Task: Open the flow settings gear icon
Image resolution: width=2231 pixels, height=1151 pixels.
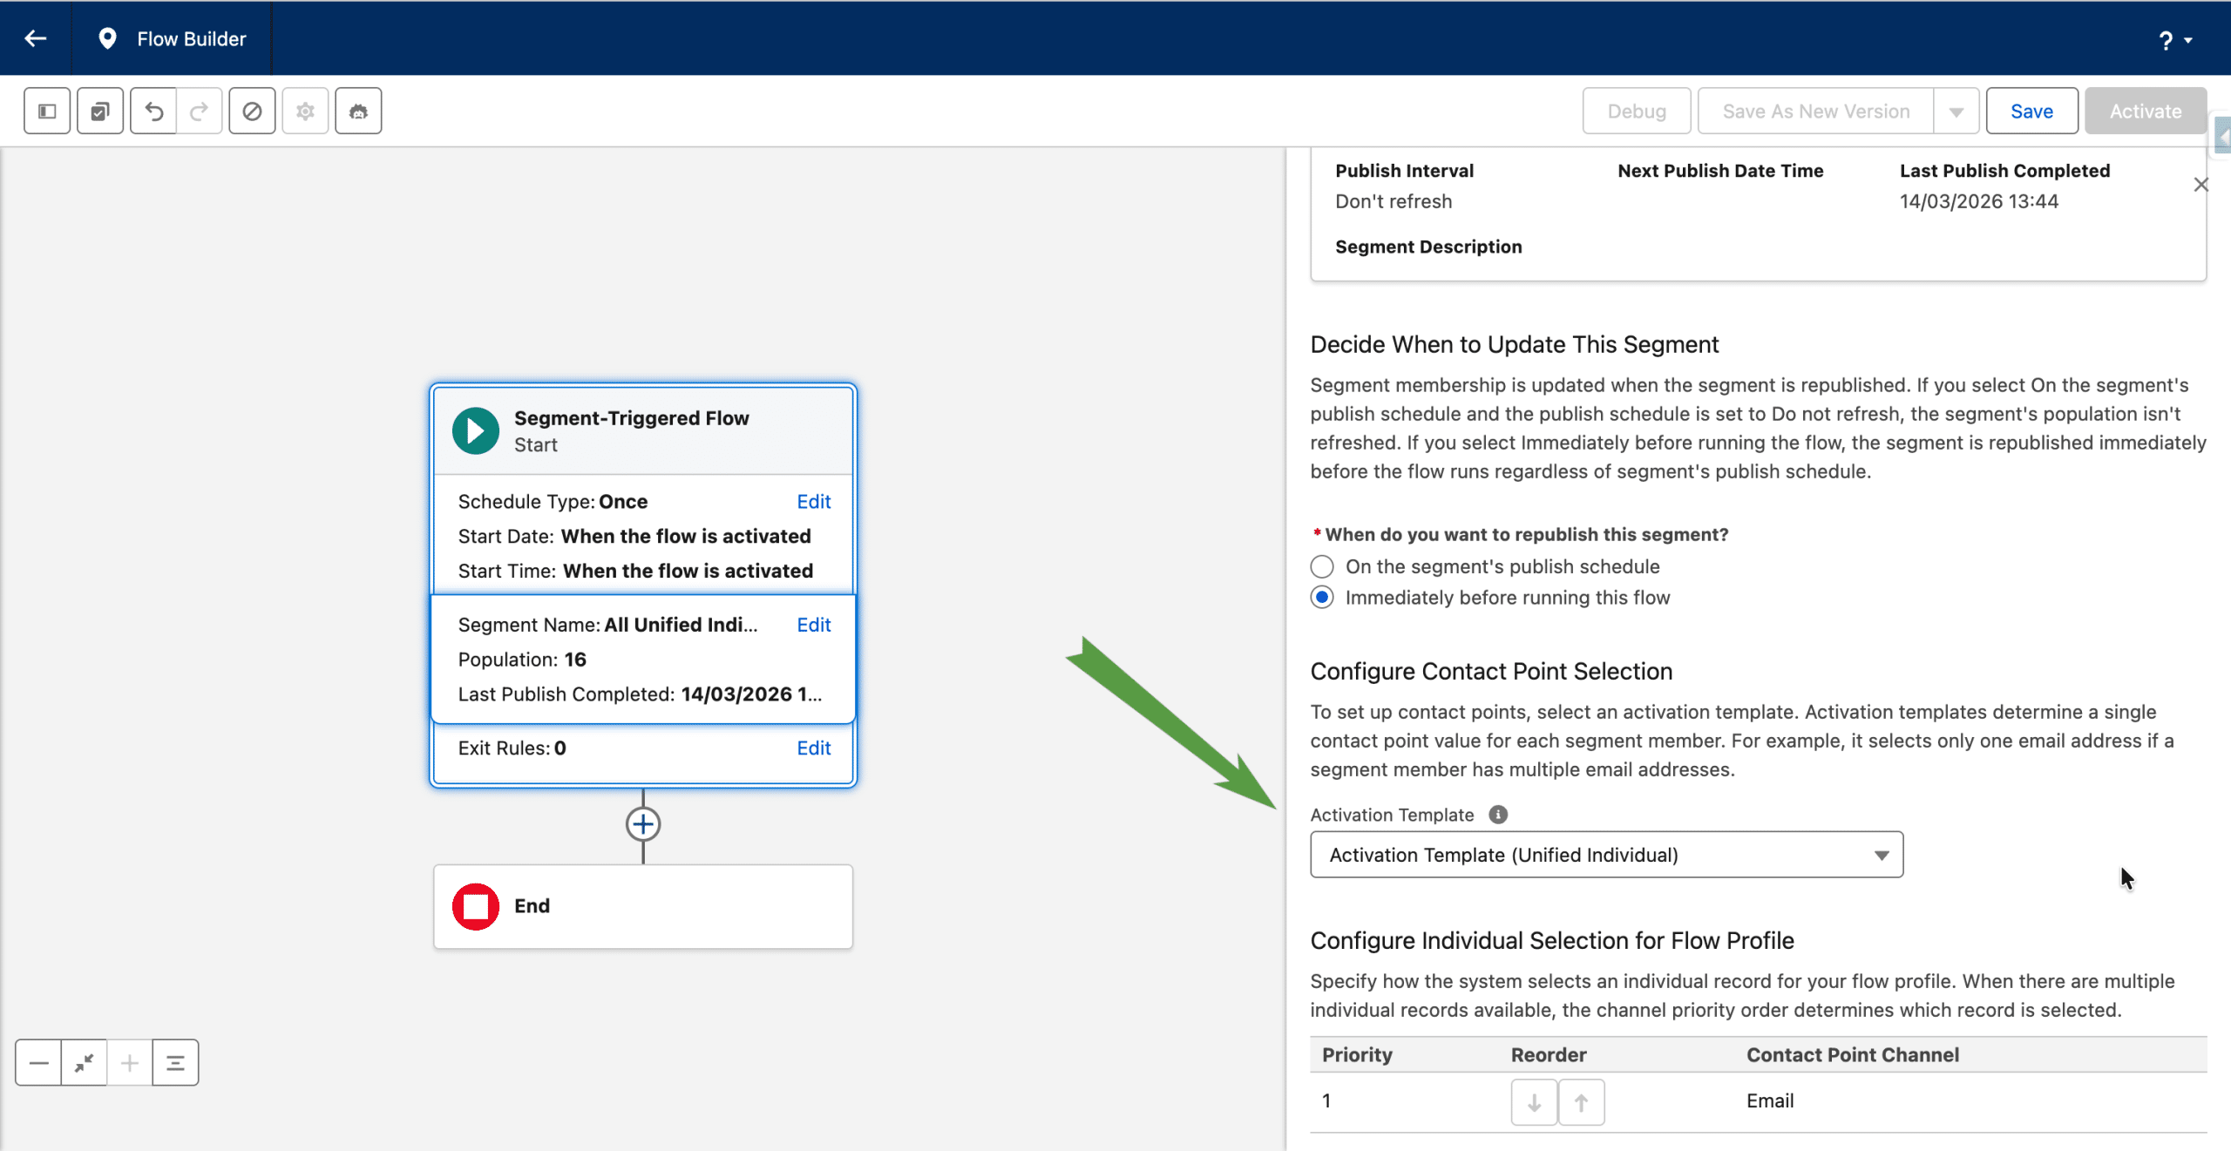Action: (305, 112)
